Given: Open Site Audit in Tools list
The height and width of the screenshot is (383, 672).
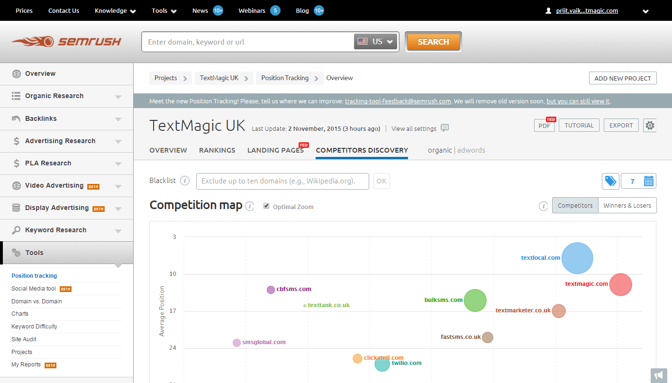Looking at the screenshot, I should pos(24,339).
